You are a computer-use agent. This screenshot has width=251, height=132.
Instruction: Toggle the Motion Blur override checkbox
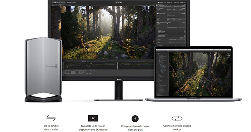158,33
